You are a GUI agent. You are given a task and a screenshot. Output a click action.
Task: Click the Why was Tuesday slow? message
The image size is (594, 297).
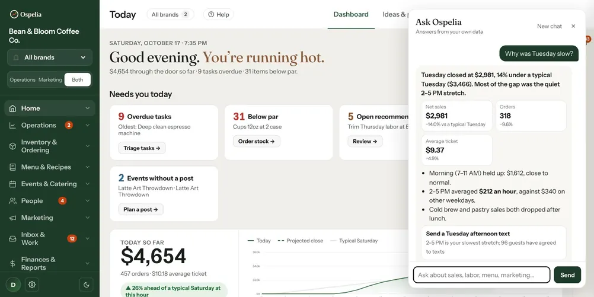point(539,53)
